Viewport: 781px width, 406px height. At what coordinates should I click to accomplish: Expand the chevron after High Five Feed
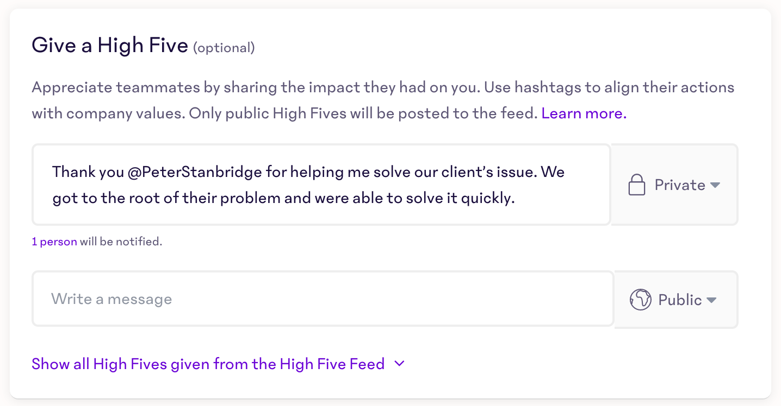(x=400, y=364)
